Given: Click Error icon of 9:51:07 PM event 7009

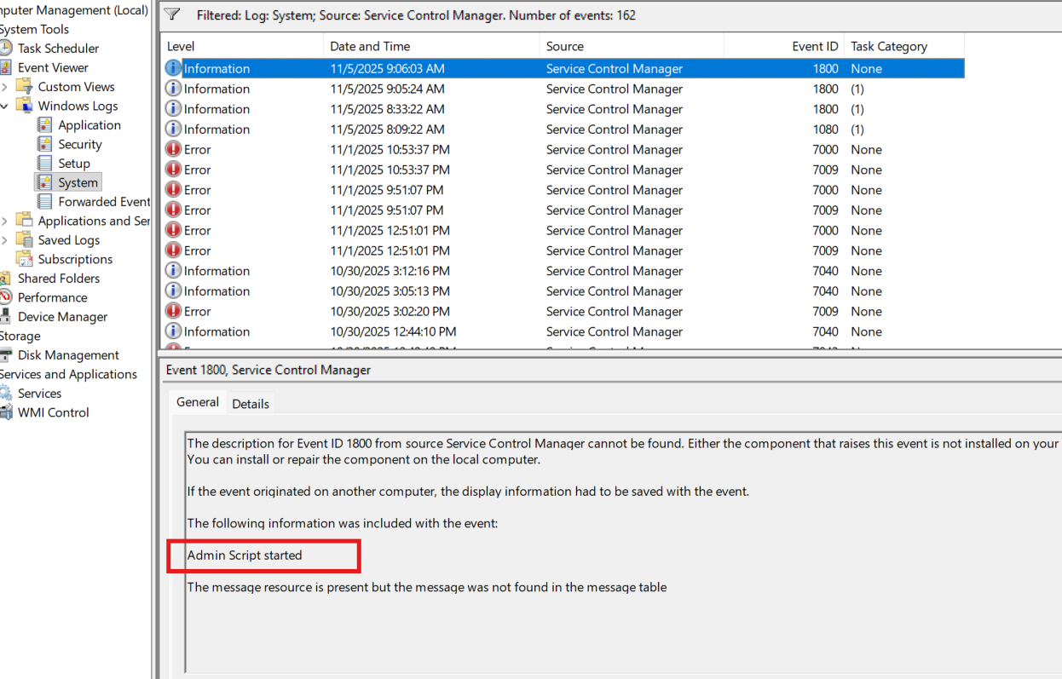Looking at the screenshot, I should pos(173,210).
